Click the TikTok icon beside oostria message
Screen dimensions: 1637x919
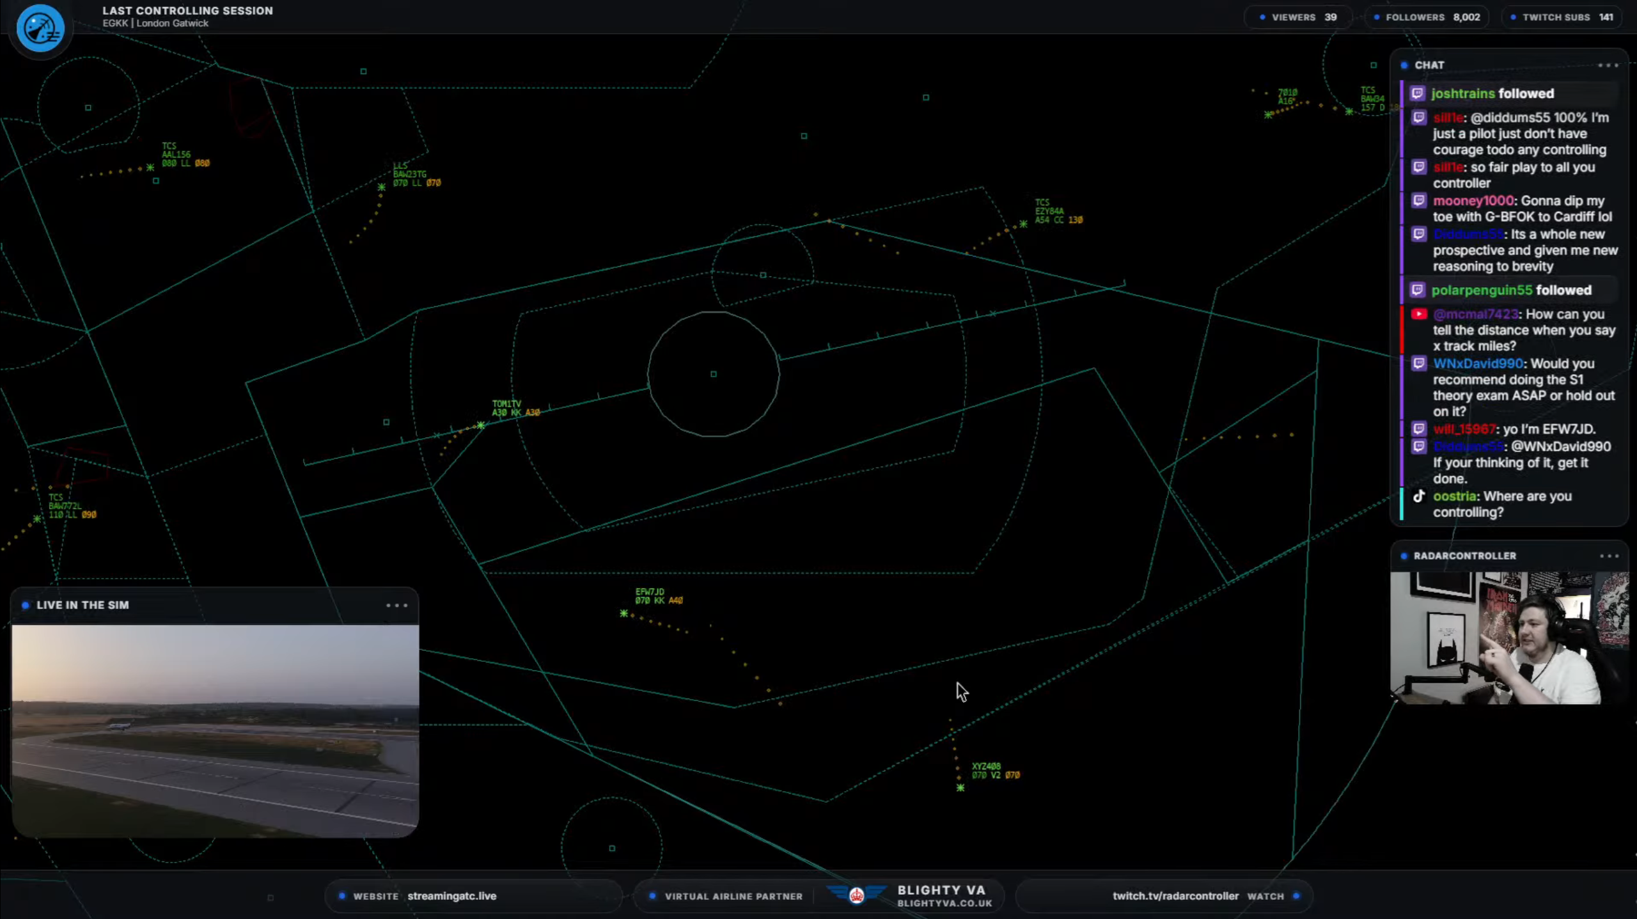[1419, 496]
